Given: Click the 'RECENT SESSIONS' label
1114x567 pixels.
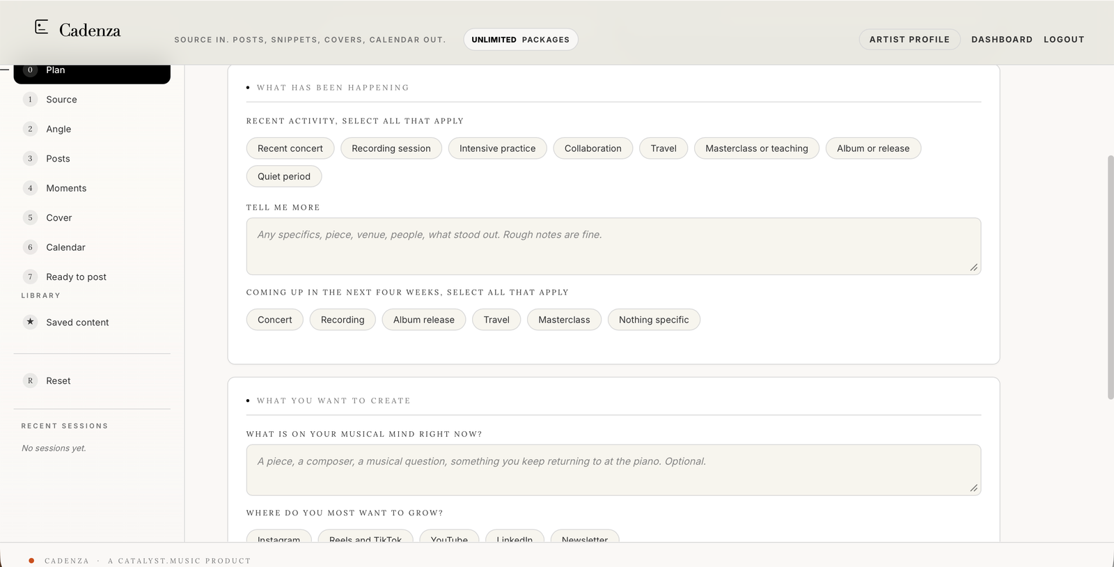Looking at the screenshot, I should pyautogui.click(x=65, y=426).
